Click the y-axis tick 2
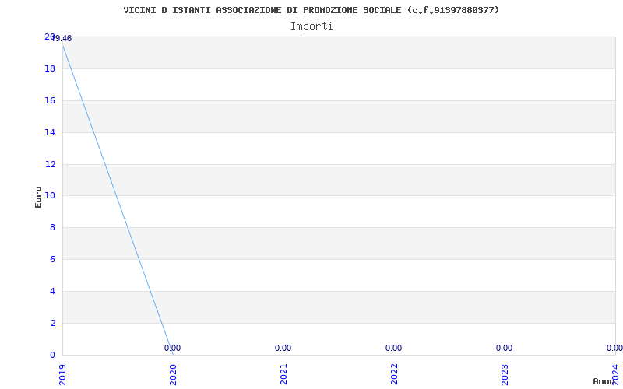623x389 pixels. coord(52,323)
